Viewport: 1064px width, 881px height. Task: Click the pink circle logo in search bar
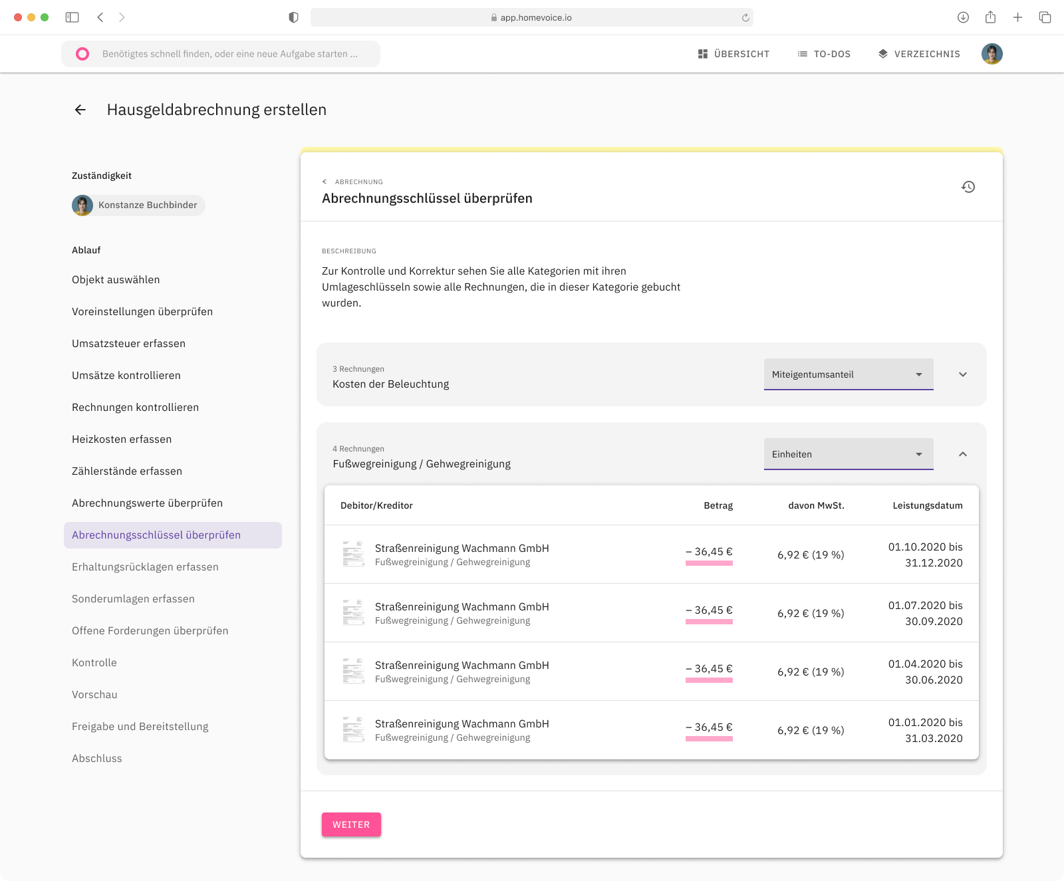tap(82, 54)
